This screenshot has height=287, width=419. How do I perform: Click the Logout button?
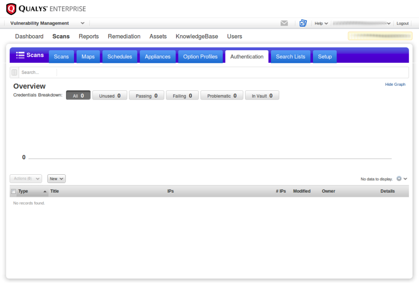[x=402, y=23]
